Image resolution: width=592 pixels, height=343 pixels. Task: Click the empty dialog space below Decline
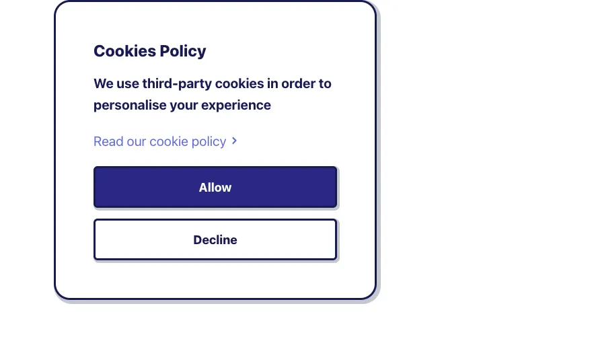215,279
